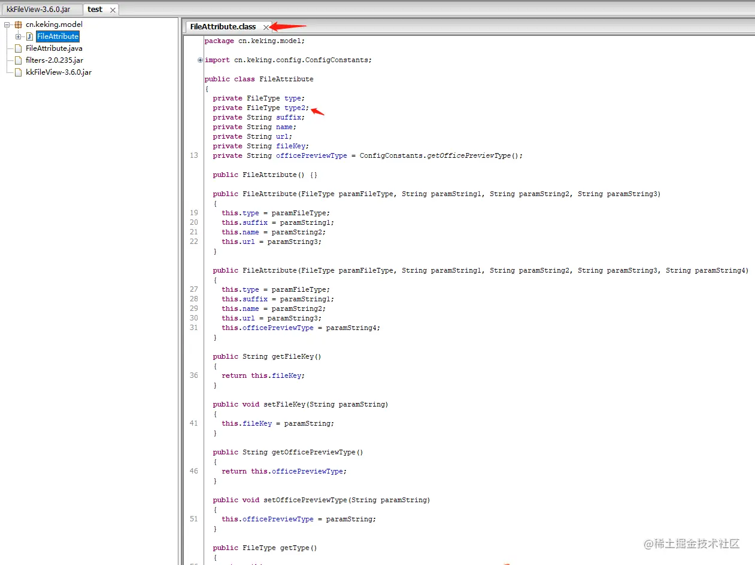The height and width of the screenshot is (565, 755).
Task: Click line number 13 in the gutter
Action: point(193,155)
